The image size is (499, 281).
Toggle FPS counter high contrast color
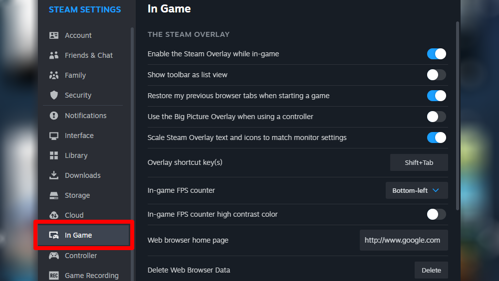pyautogui.click(x=436, y=214)
